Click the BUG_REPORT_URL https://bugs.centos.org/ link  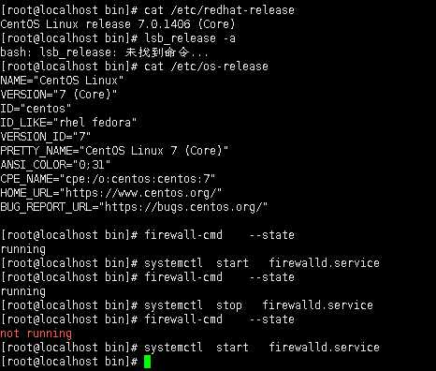(186, 207)
